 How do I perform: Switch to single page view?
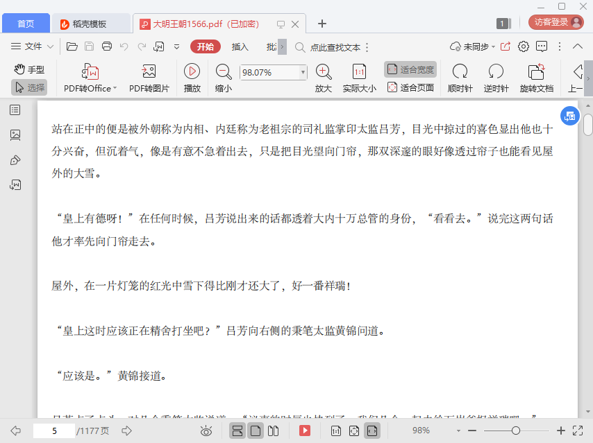(256, 431)
